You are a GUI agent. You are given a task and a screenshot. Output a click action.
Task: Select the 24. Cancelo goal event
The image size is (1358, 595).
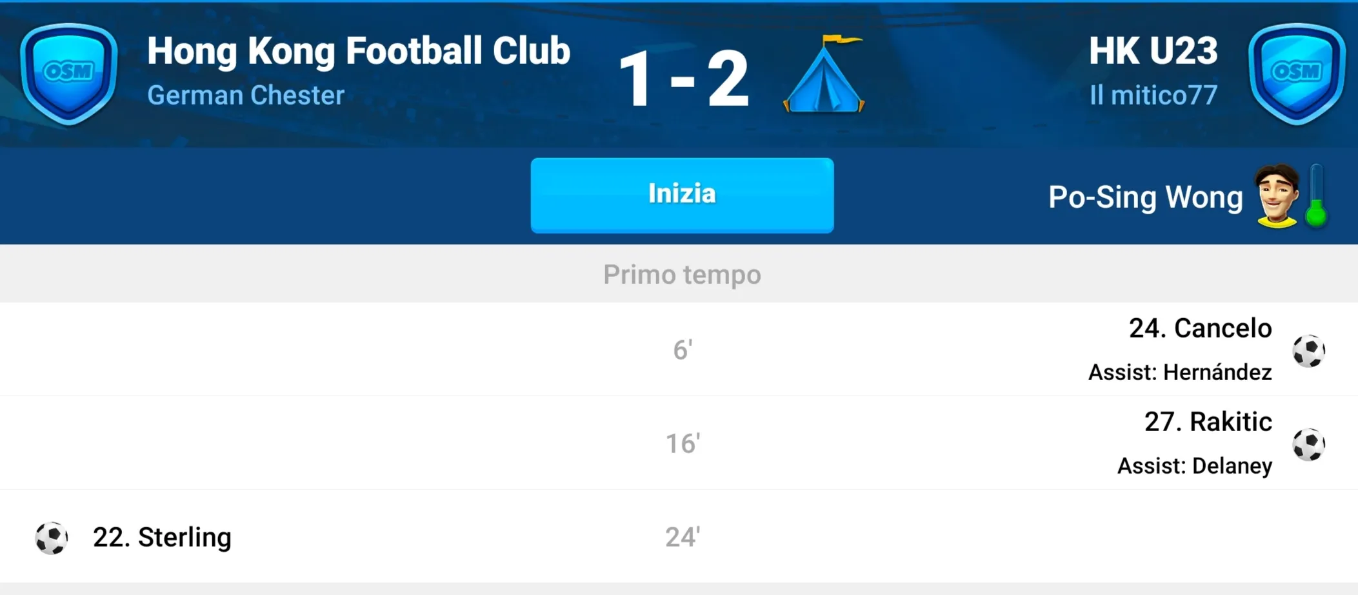coord(679,349)
